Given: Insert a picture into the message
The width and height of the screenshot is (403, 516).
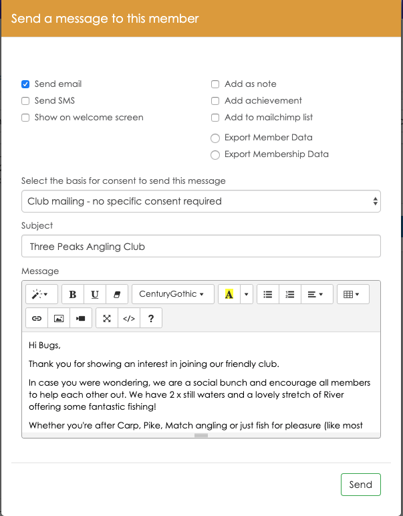Looking at the screenshot, I should click(59, 319).
